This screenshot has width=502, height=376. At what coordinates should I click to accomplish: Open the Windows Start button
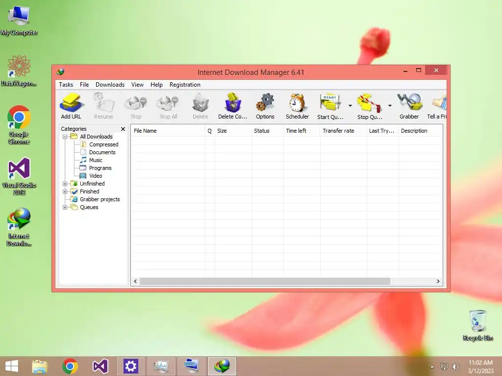pos(12,366)
